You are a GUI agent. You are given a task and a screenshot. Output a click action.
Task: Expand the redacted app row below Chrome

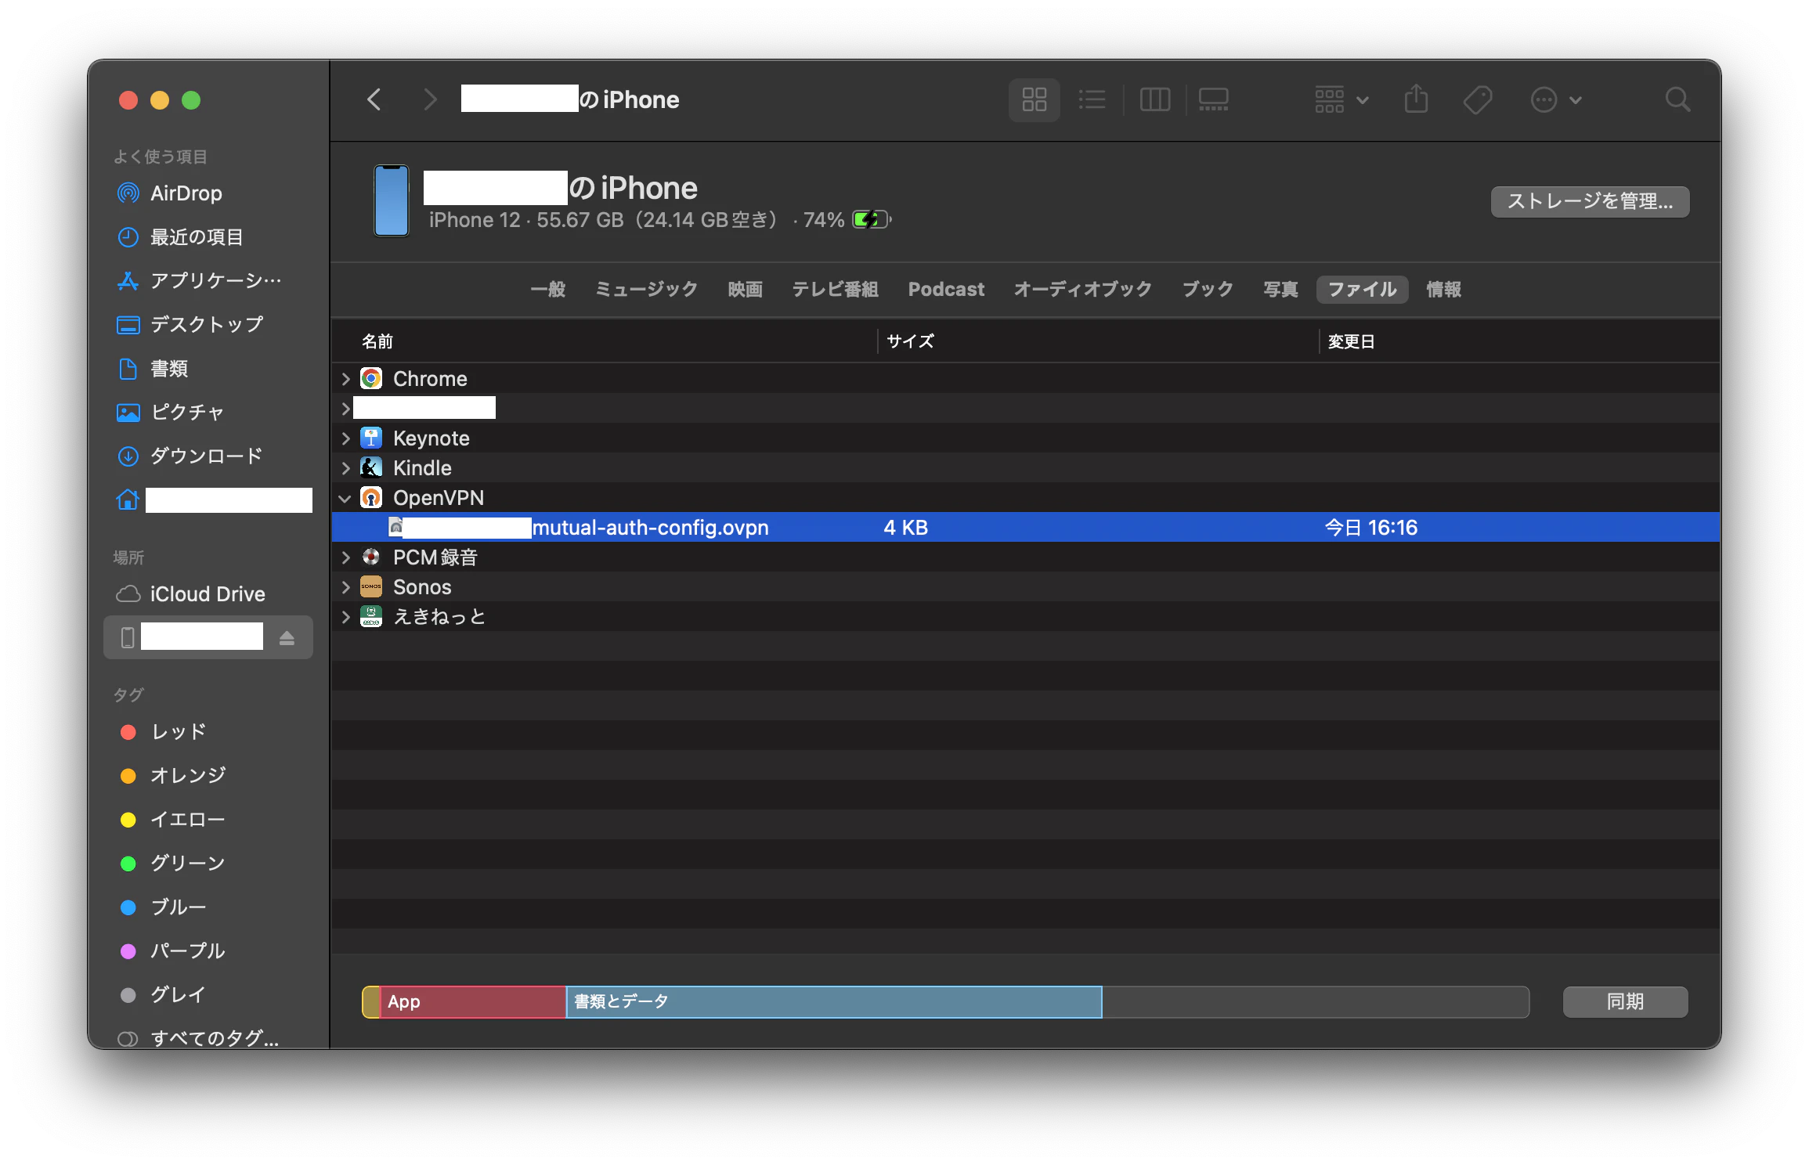[345, 409]
